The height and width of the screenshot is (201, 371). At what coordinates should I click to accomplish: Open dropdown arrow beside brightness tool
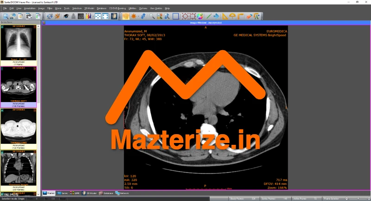[x=138, y=16]
